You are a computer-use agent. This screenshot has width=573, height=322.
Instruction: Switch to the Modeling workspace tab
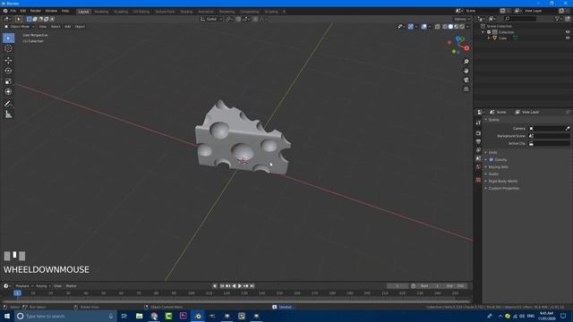tap(101, 12)
